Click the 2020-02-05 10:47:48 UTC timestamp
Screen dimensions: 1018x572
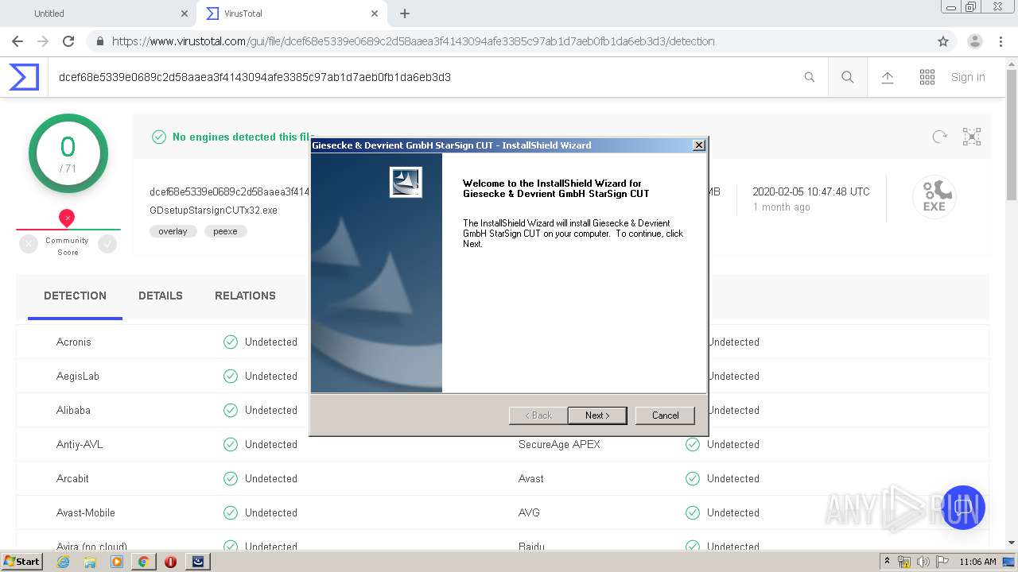point(811,191)
